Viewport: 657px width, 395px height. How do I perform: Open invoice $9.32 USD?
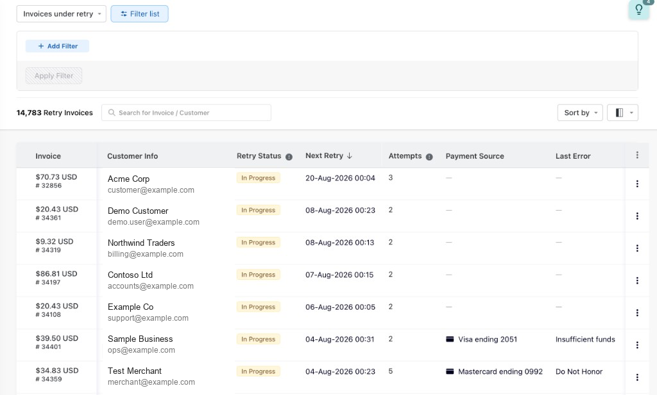coord(55,241)
